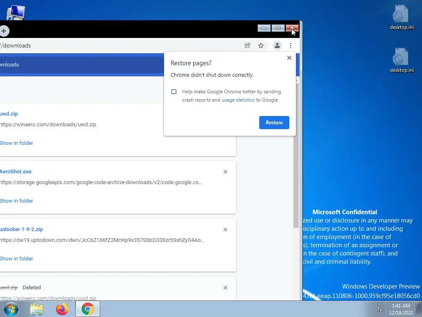Open the uptodown.com unlocker source URL
Image resolution: width=422 pixels, height=317 pixels.
(102, 240)
